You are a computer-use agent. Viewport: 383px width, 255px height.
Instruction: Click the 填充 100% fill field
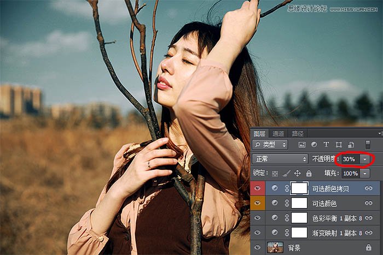pos(351,174)
